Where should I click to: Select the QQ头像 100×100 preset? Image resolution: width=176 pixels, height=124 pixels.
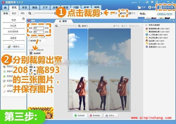point(155,41)
